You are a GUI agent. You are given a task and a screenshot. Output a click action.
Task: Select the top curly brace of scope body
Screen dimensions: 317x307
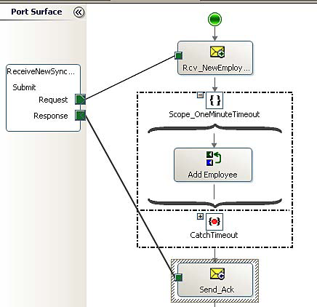click(214, 129)
